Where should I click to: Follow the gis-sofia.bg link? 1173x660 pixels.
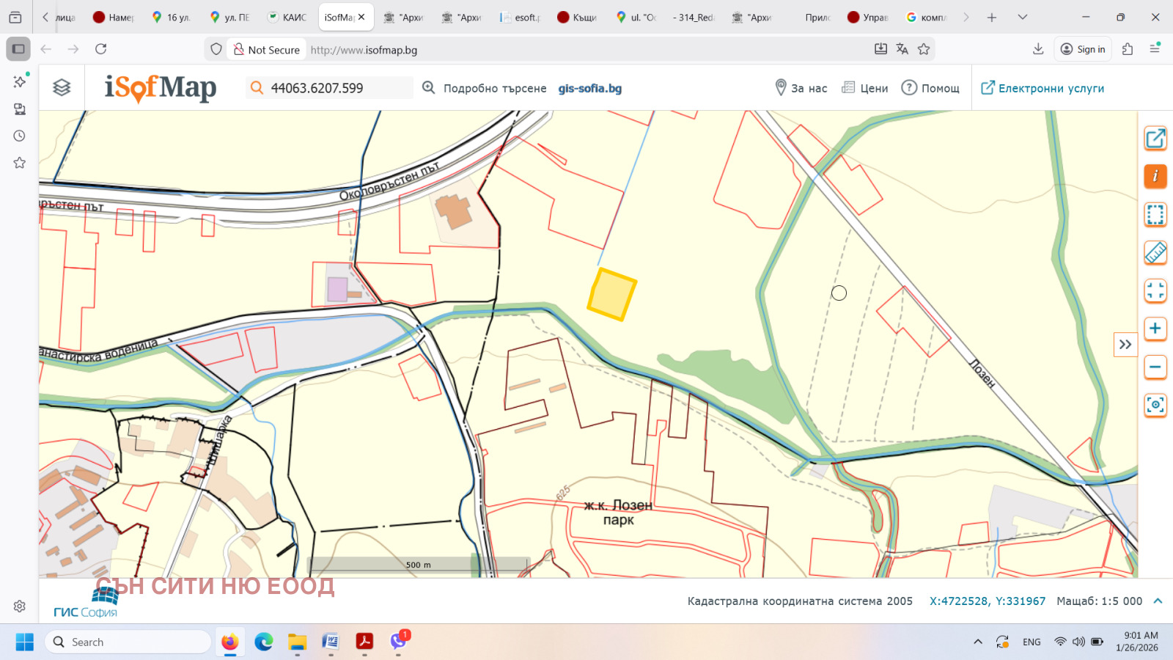coord(589,87)
